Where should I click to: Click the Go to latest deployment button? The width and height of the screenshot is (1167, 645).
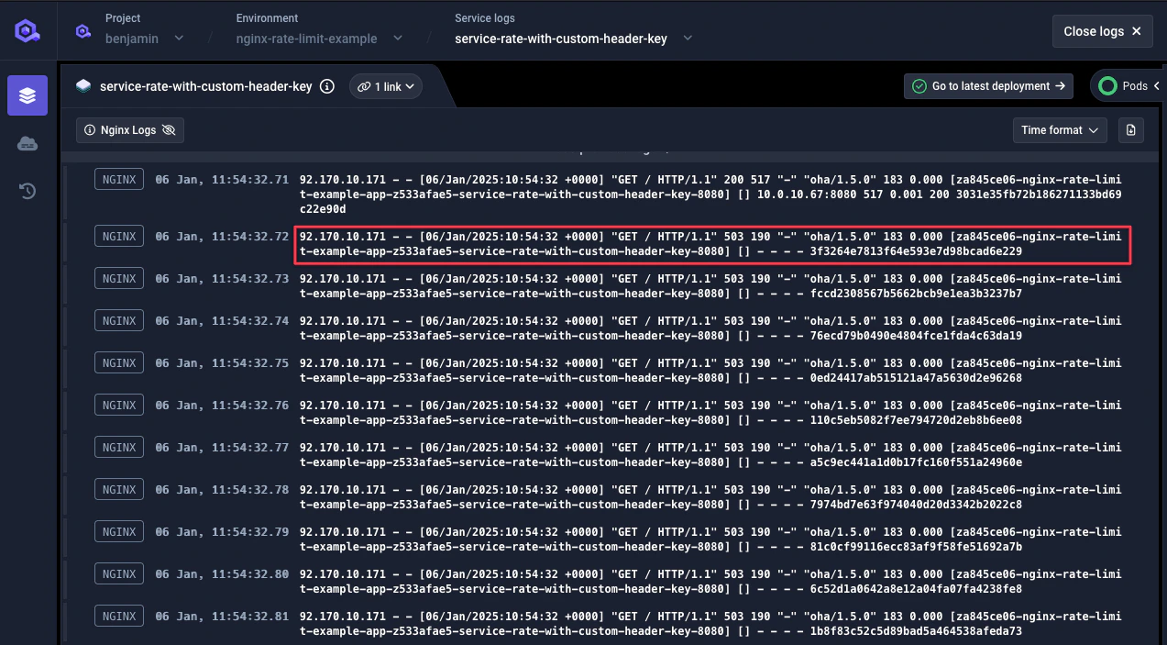988,86
